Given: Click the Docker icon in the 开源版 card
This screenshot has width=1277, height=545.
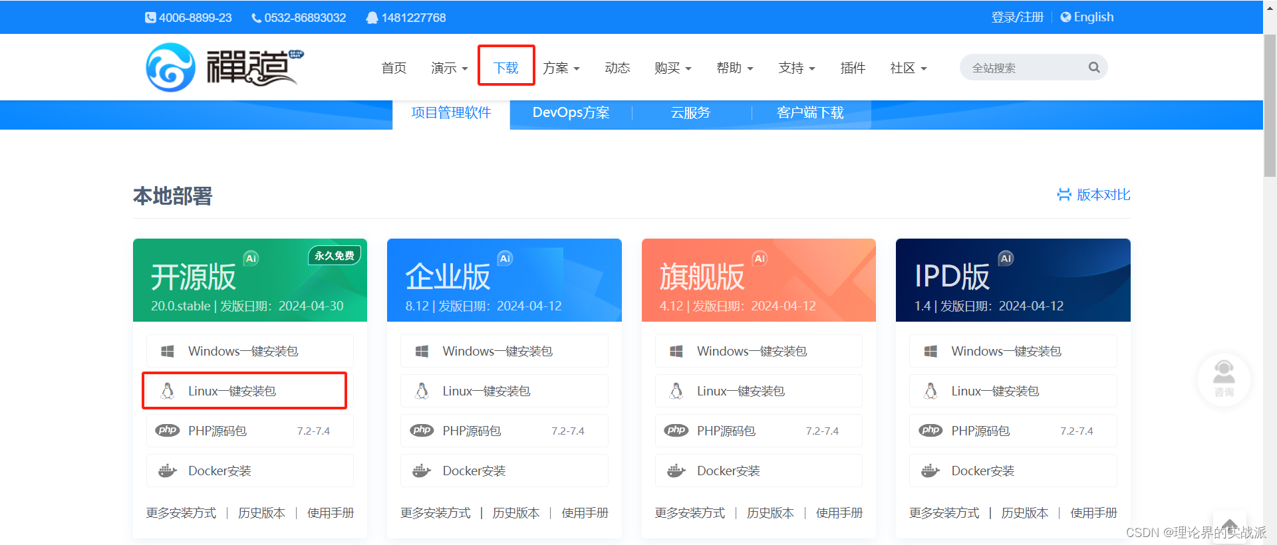Looking at the screenshot, I should [168, 471].
